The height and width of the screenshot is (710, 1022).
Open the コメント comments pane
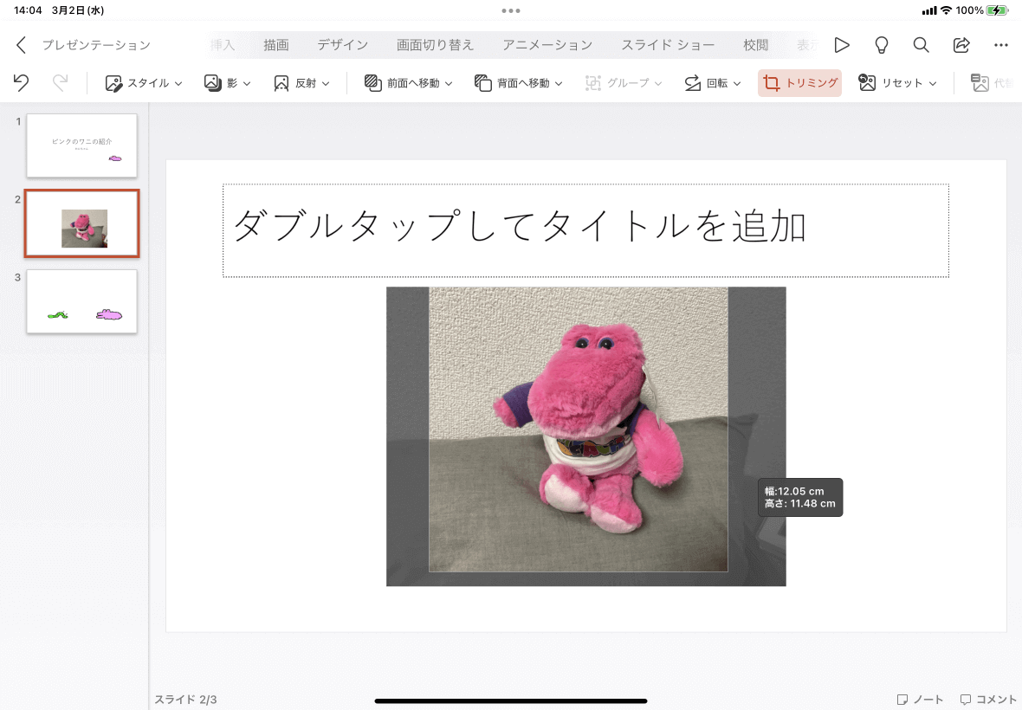pyautogui.click(x=988, y=700)
